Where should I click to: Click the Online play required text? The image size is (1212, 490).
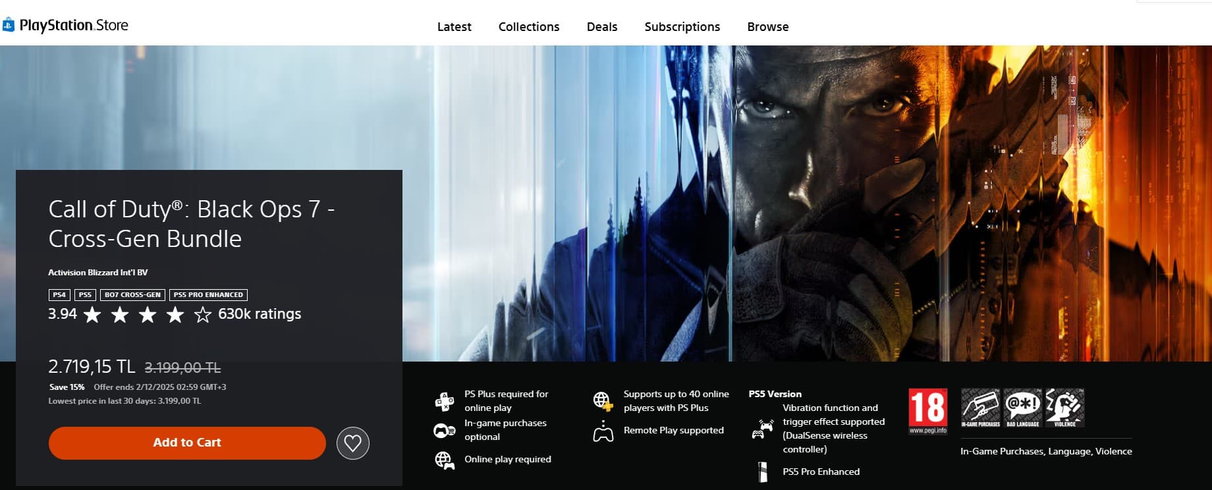[508, 460]
